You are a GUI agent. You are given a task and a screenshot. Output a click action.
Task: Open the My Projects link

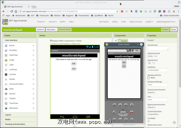(104, 22)
